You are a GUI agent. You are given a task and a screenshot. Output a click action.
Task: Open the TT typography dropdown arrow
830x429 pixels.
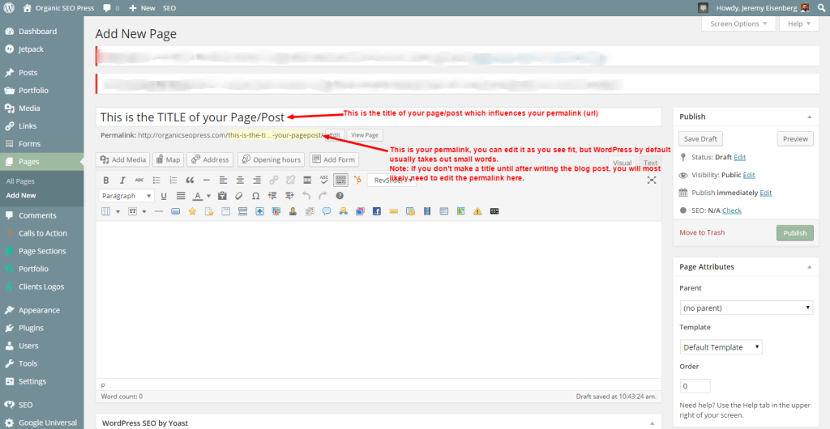[144, 211]
